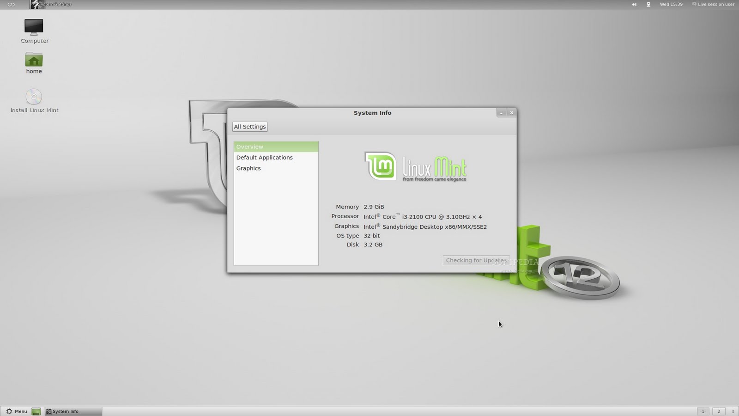Viewport: 739px width, 416px height.
Task: Click the All Settings button
Action: 249,126
